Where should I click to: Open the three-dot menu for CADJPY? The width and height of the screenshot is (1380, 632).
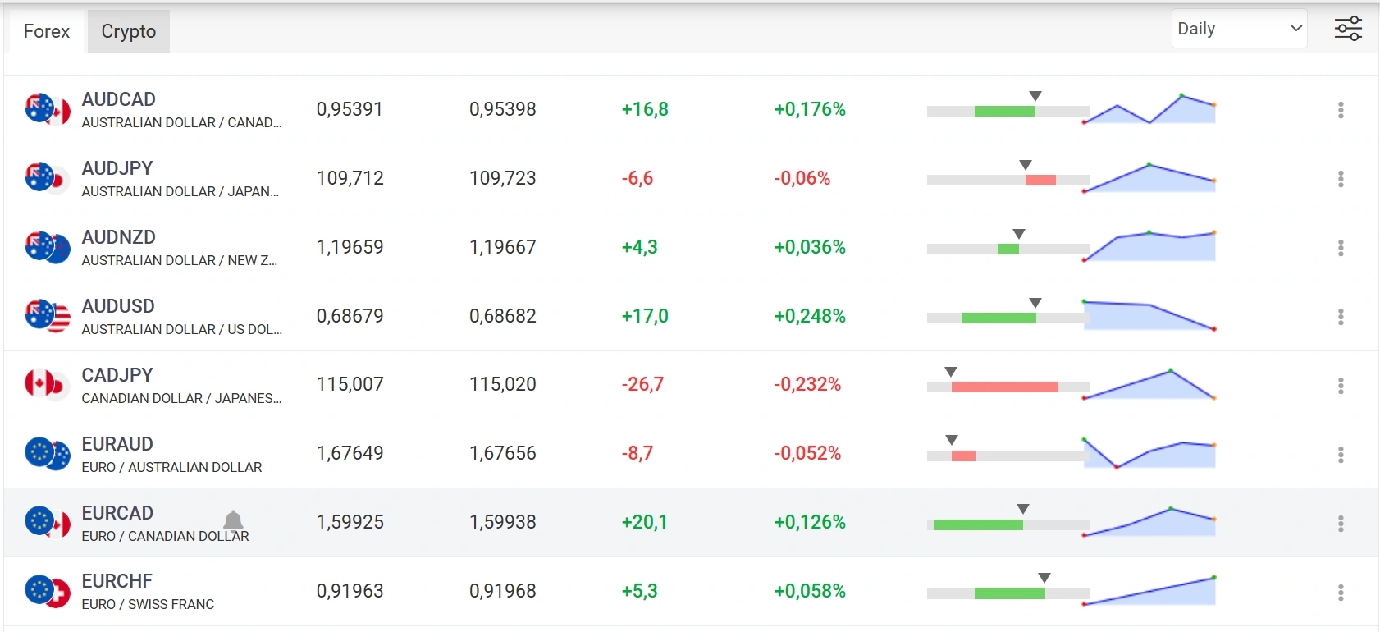pos(1341,386)
